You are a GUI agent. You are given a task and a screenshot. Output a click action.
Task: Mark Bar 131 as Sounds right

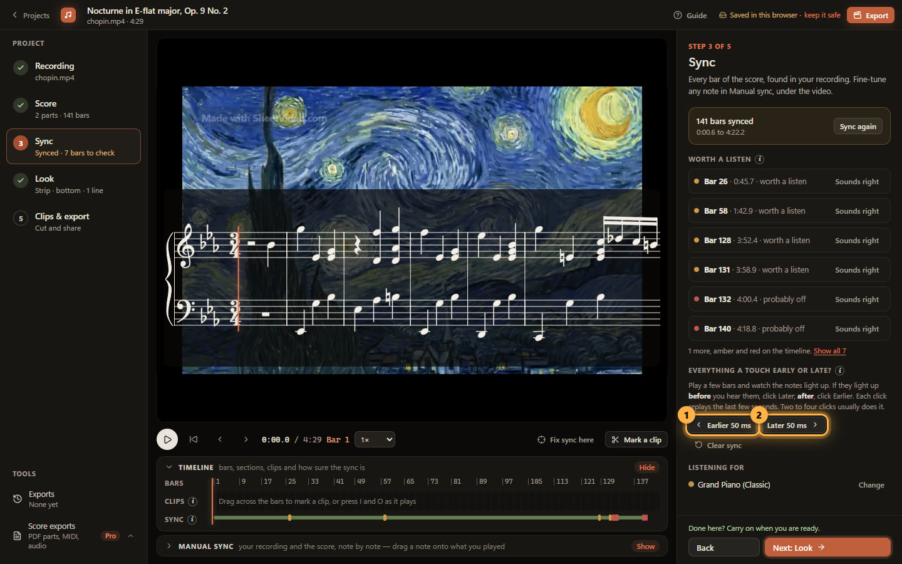pos(856,270)
